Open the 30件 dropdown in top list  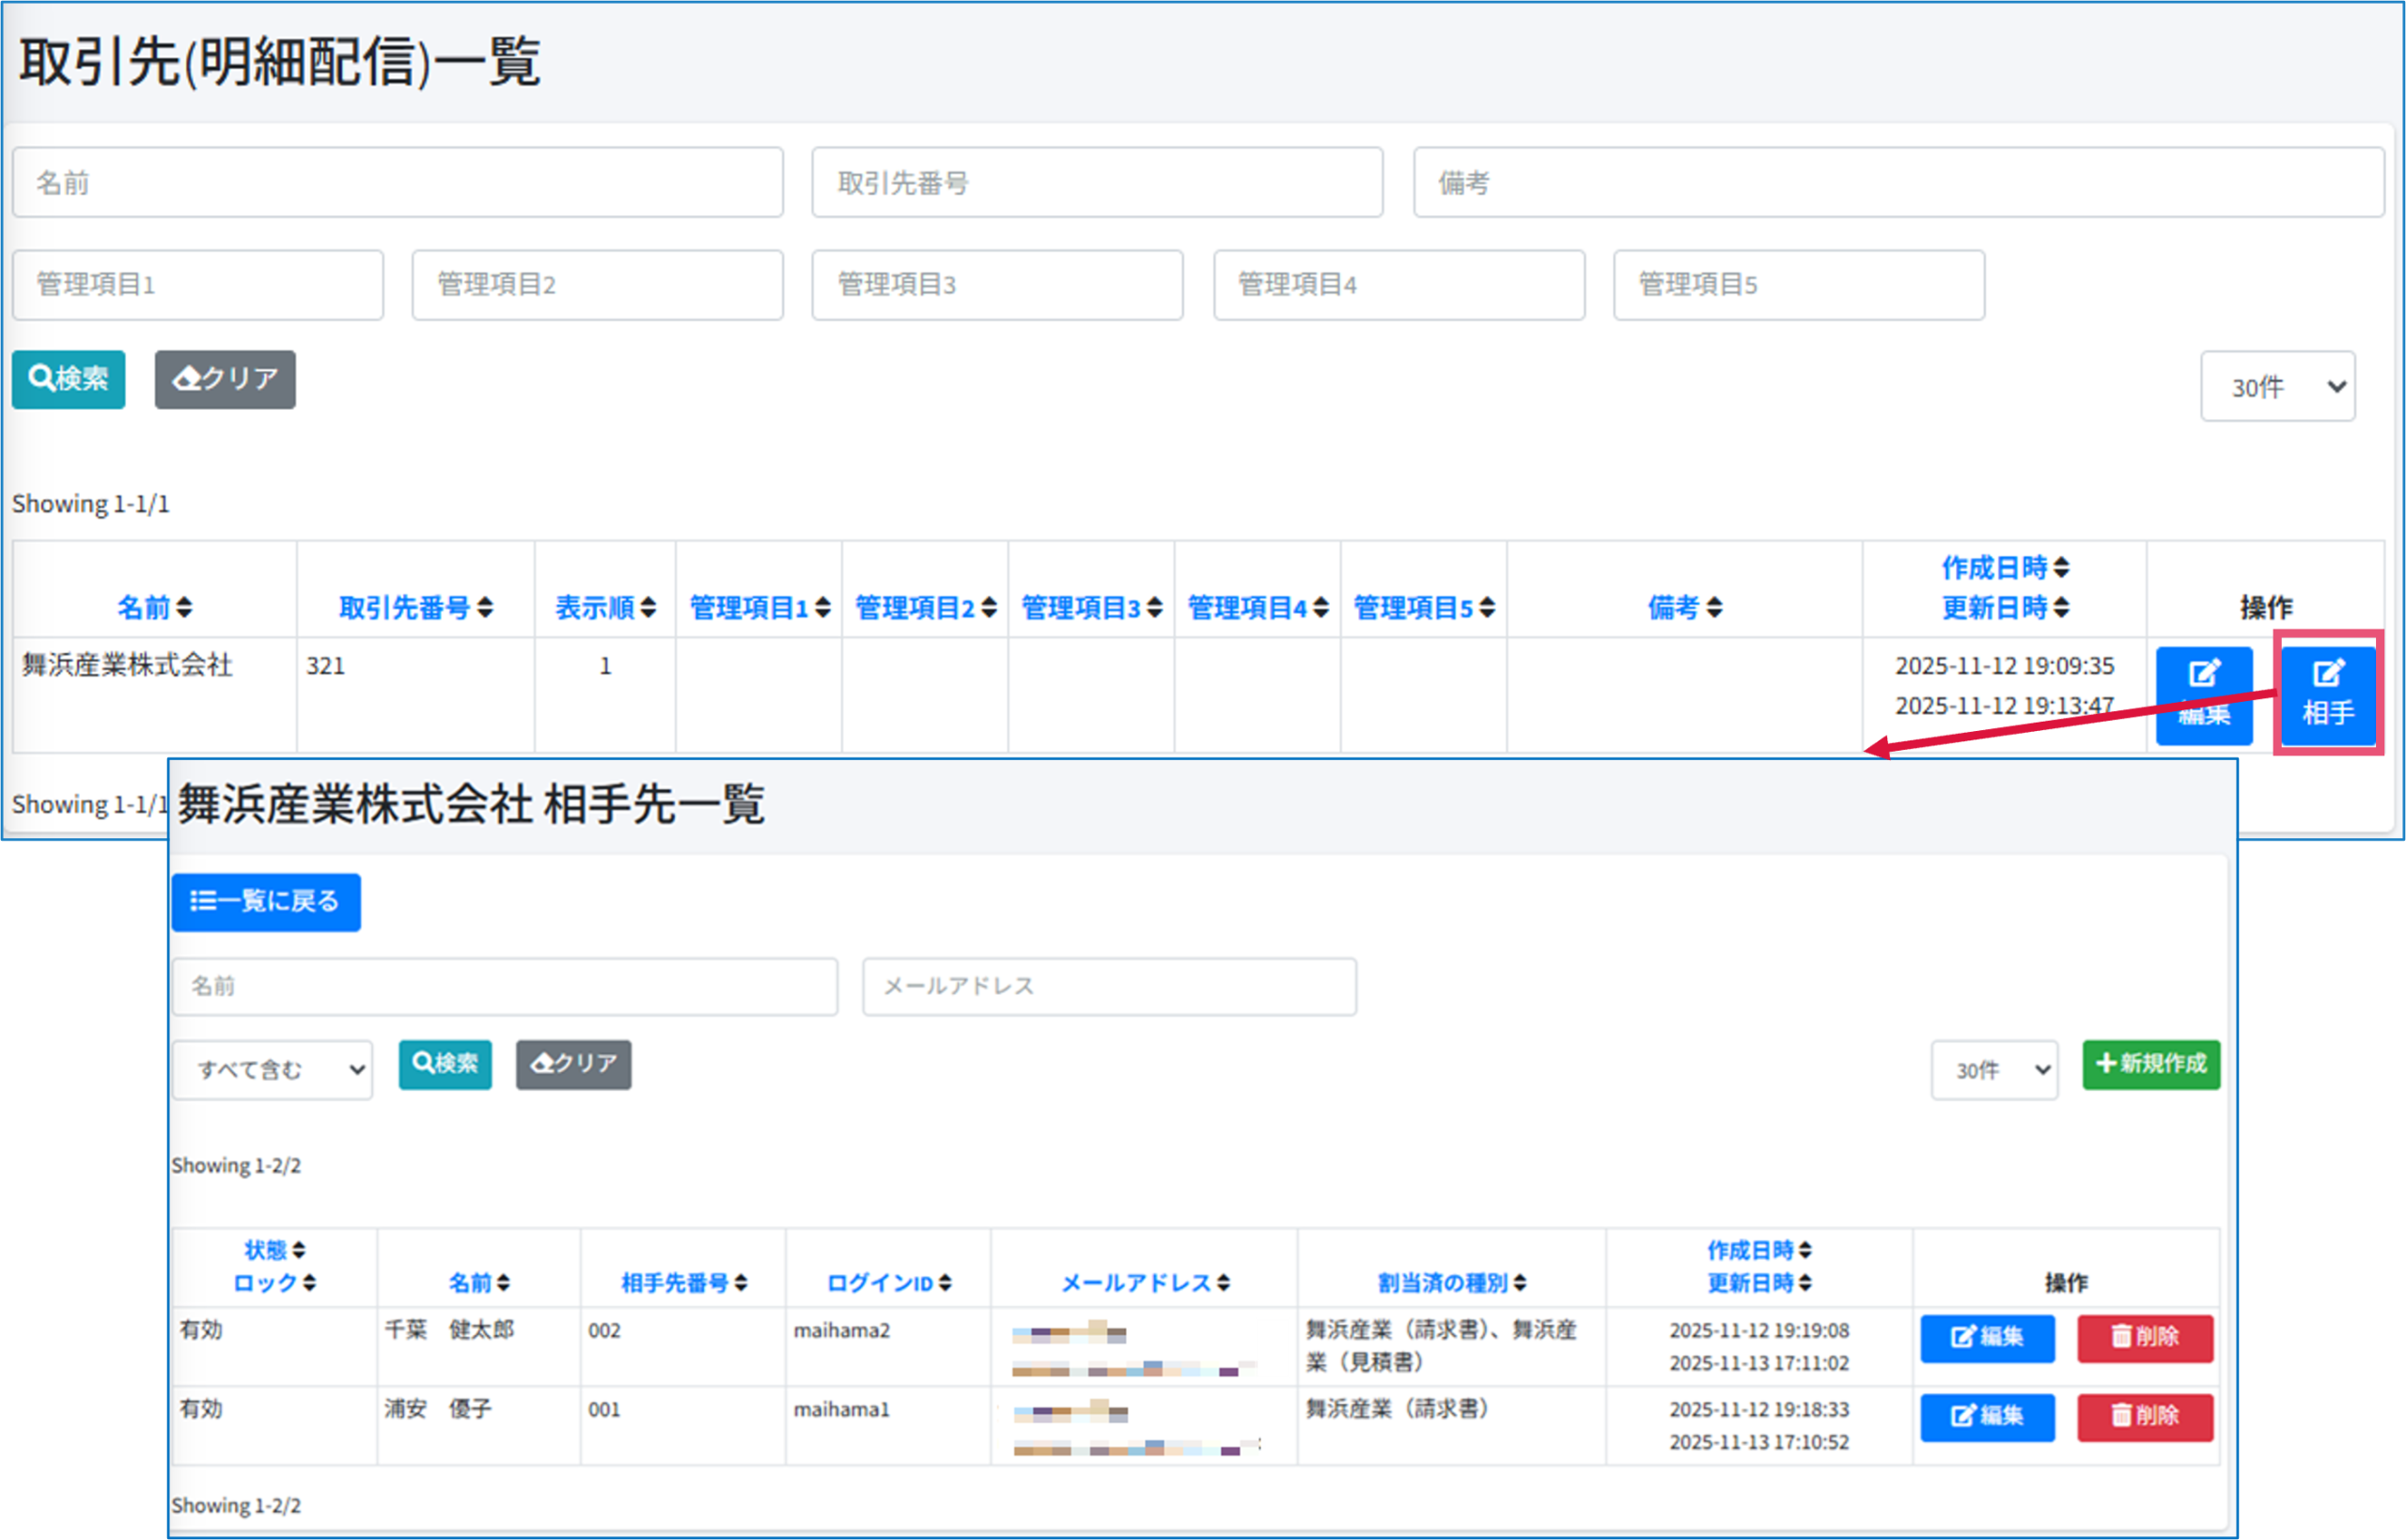tap(2277, 386)
